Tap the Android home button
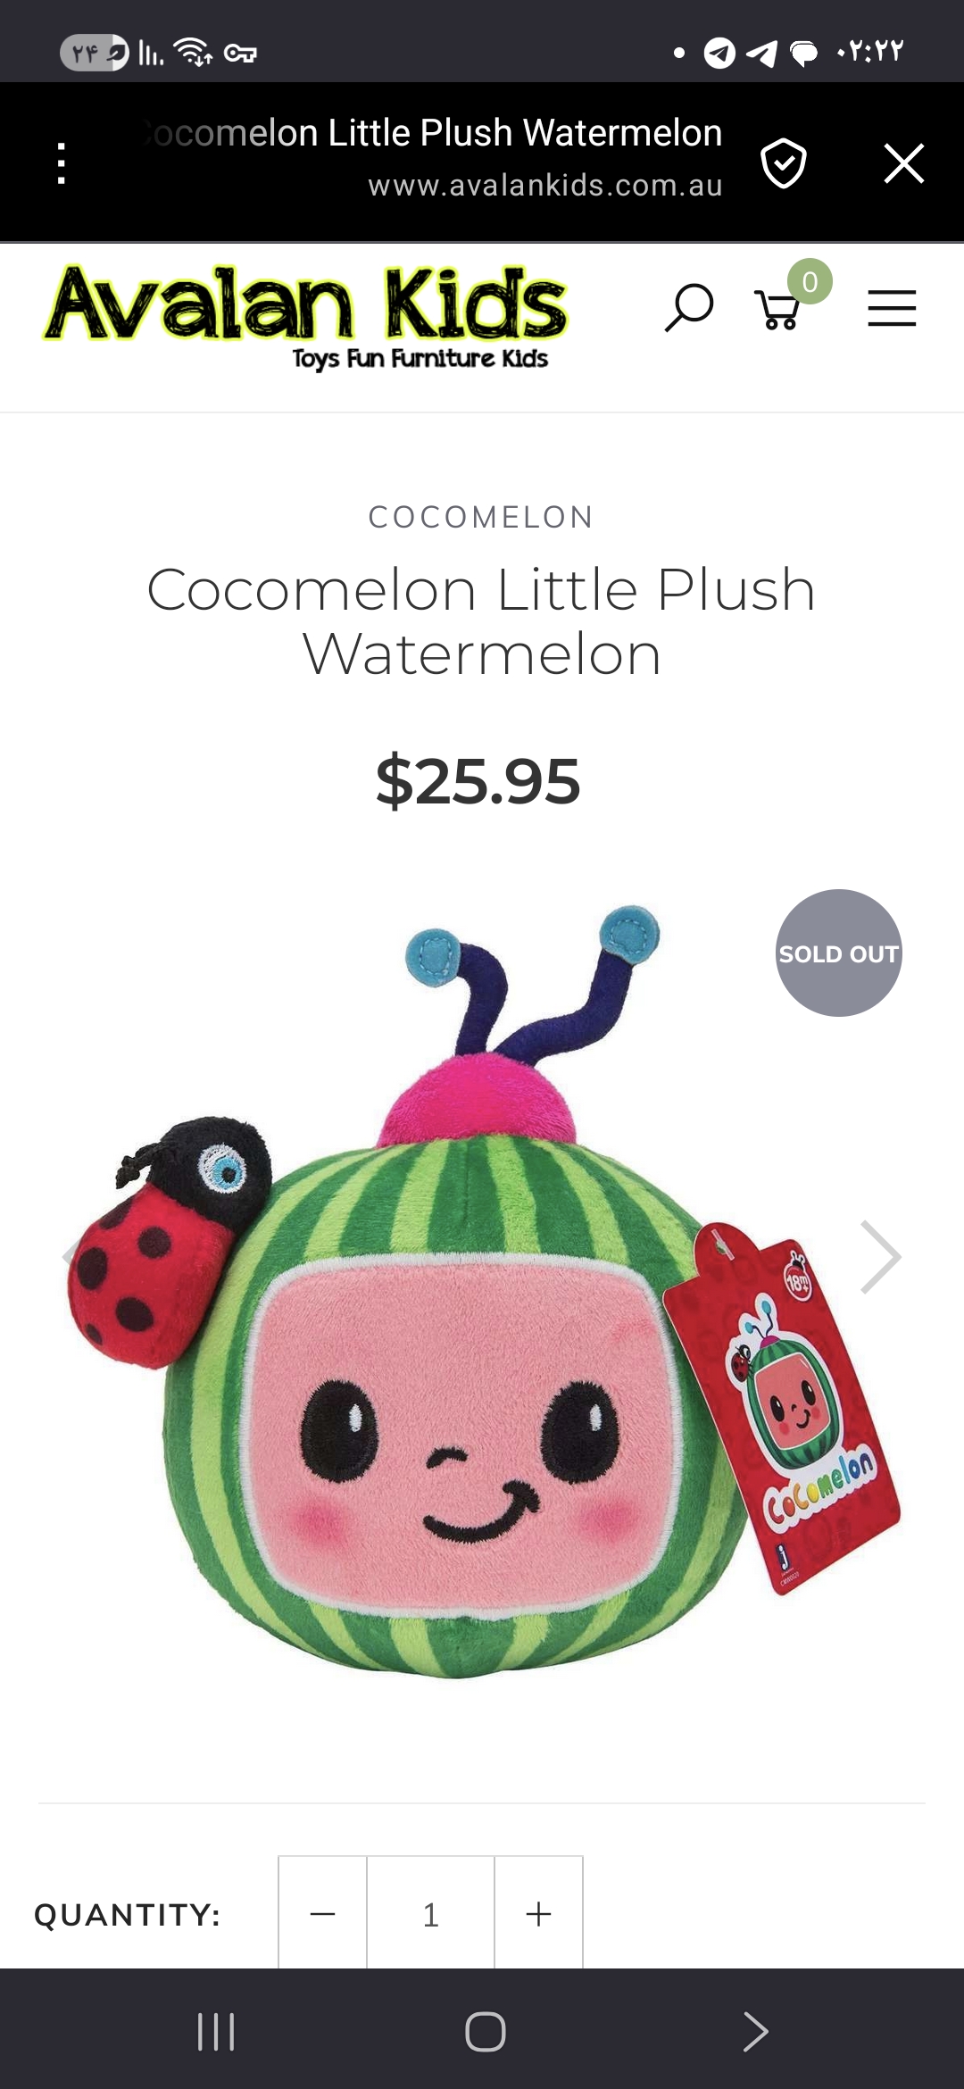964x2089 pixels. coord(485,2032)
